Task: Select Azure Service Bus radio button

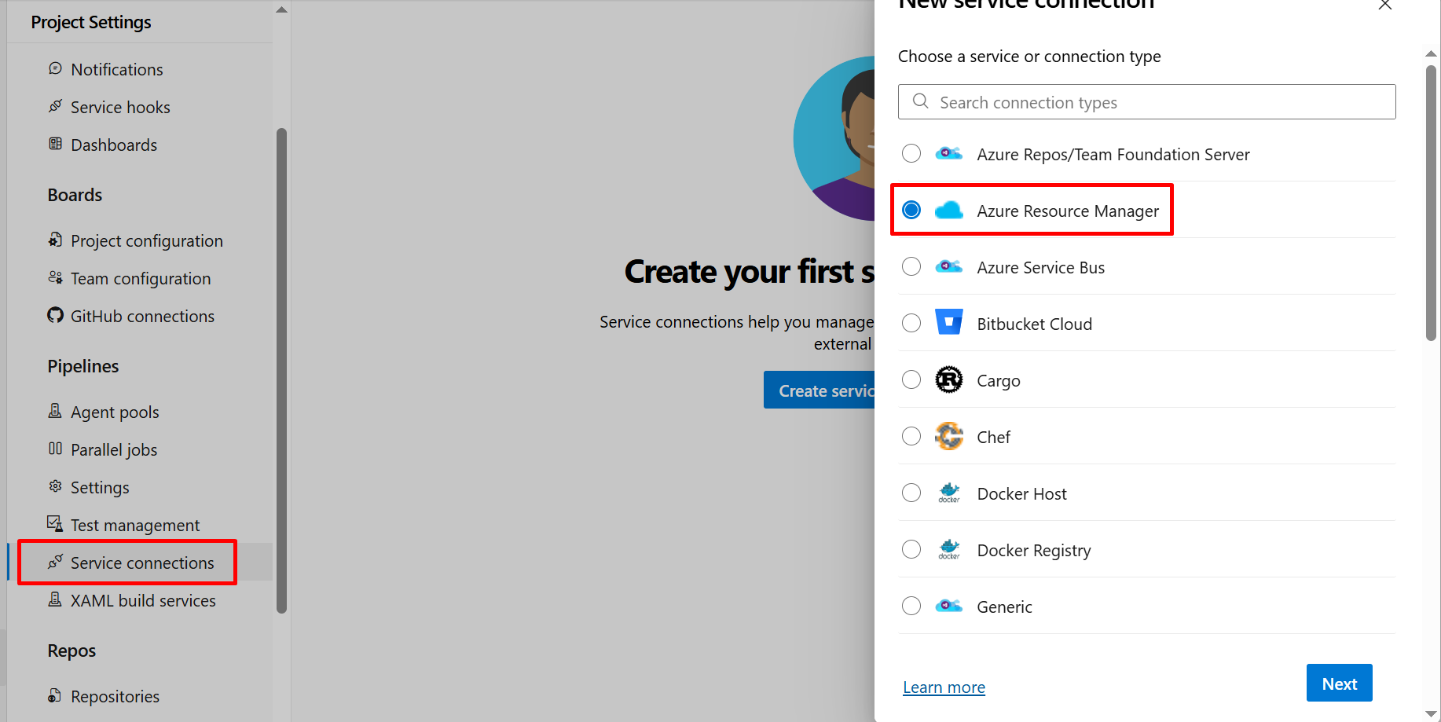Action: click(911, 267)
